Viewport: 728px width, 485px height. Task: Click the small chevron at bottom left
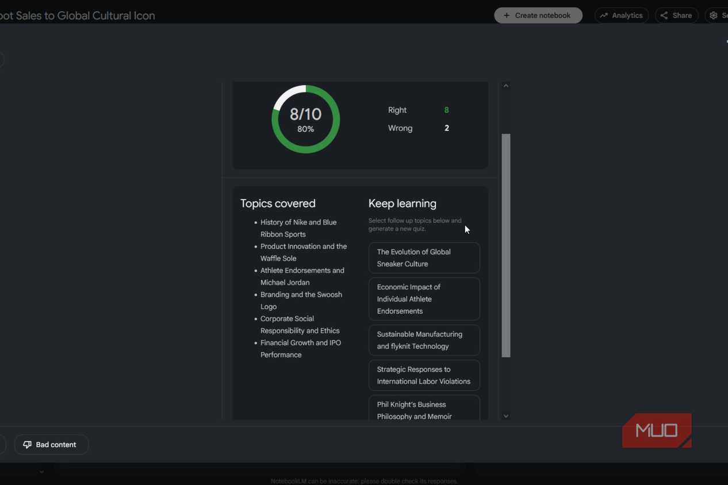pos(41,472)
